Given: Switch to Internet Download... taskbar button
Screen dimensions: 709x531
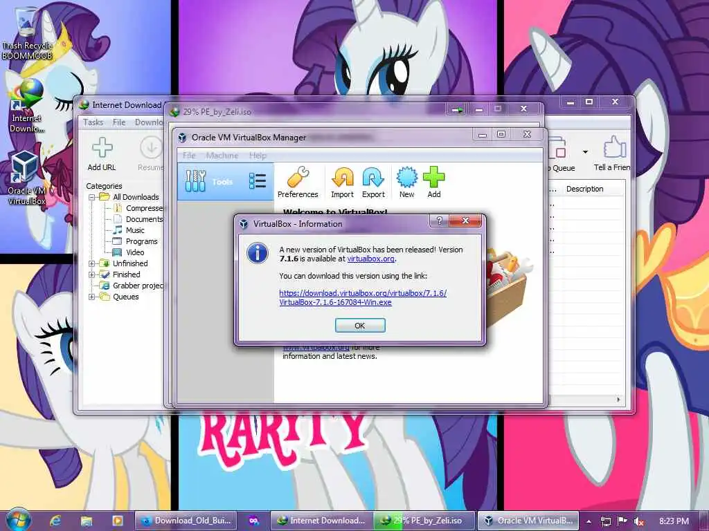Looking at the screenshot, I should (x=321, y=521).
